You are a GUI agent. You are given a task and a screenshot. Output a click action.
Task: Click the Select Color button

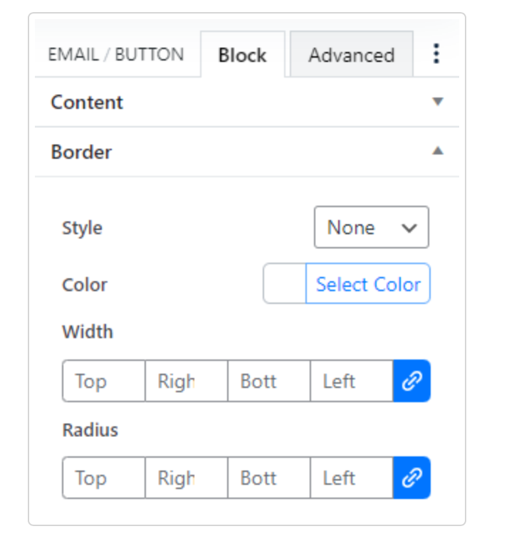[x=368, y=284]
